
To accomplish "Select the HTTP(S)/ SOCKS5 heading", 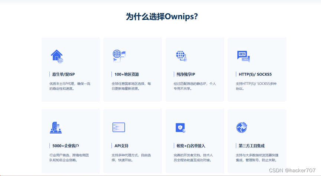I will 255,74.
